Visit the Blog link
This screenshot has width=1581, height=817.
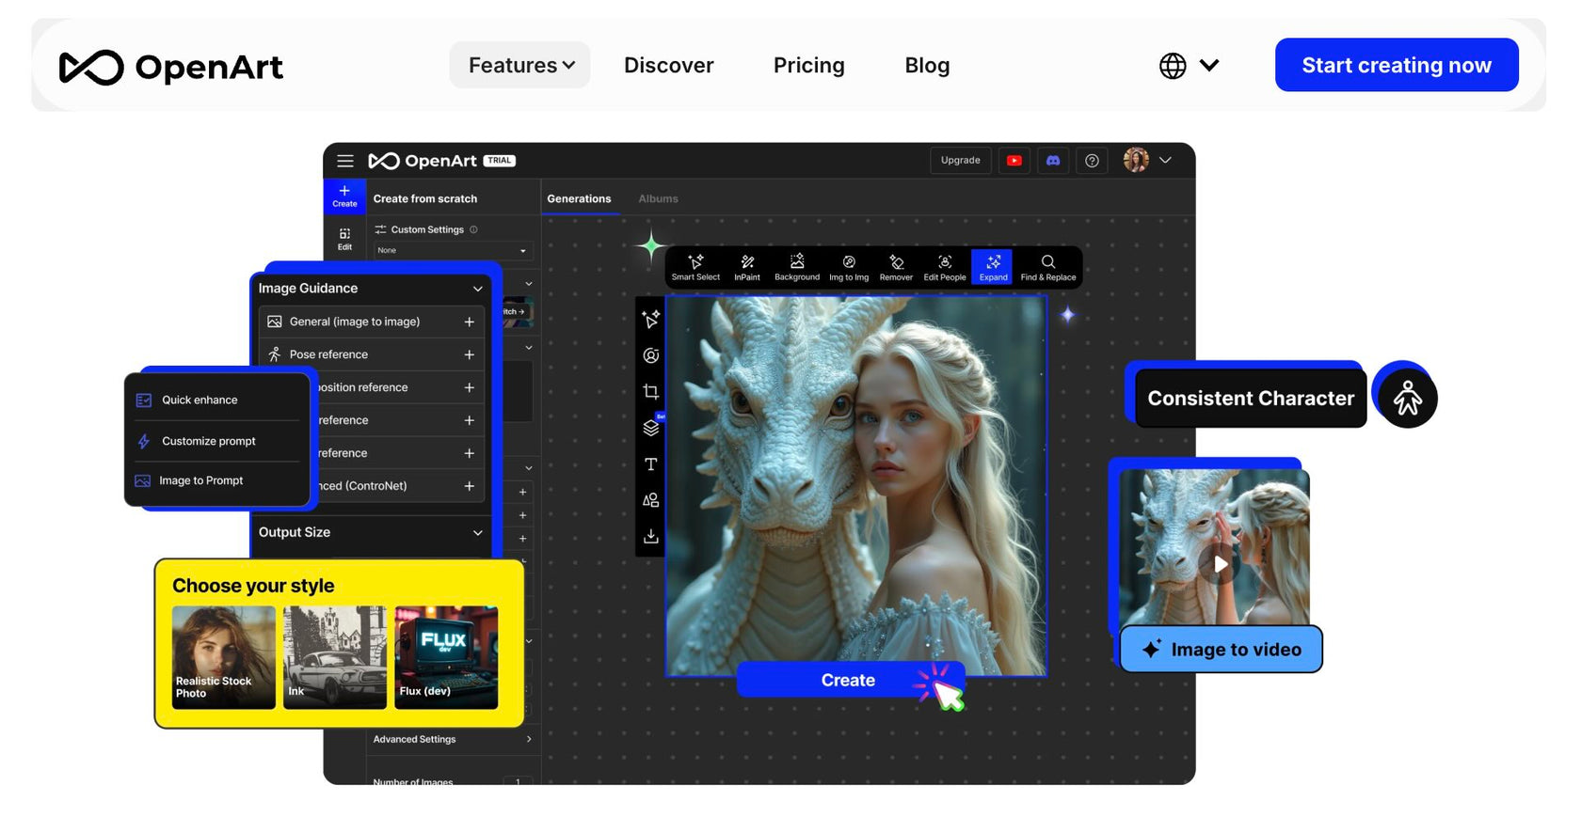pos(927,65)
